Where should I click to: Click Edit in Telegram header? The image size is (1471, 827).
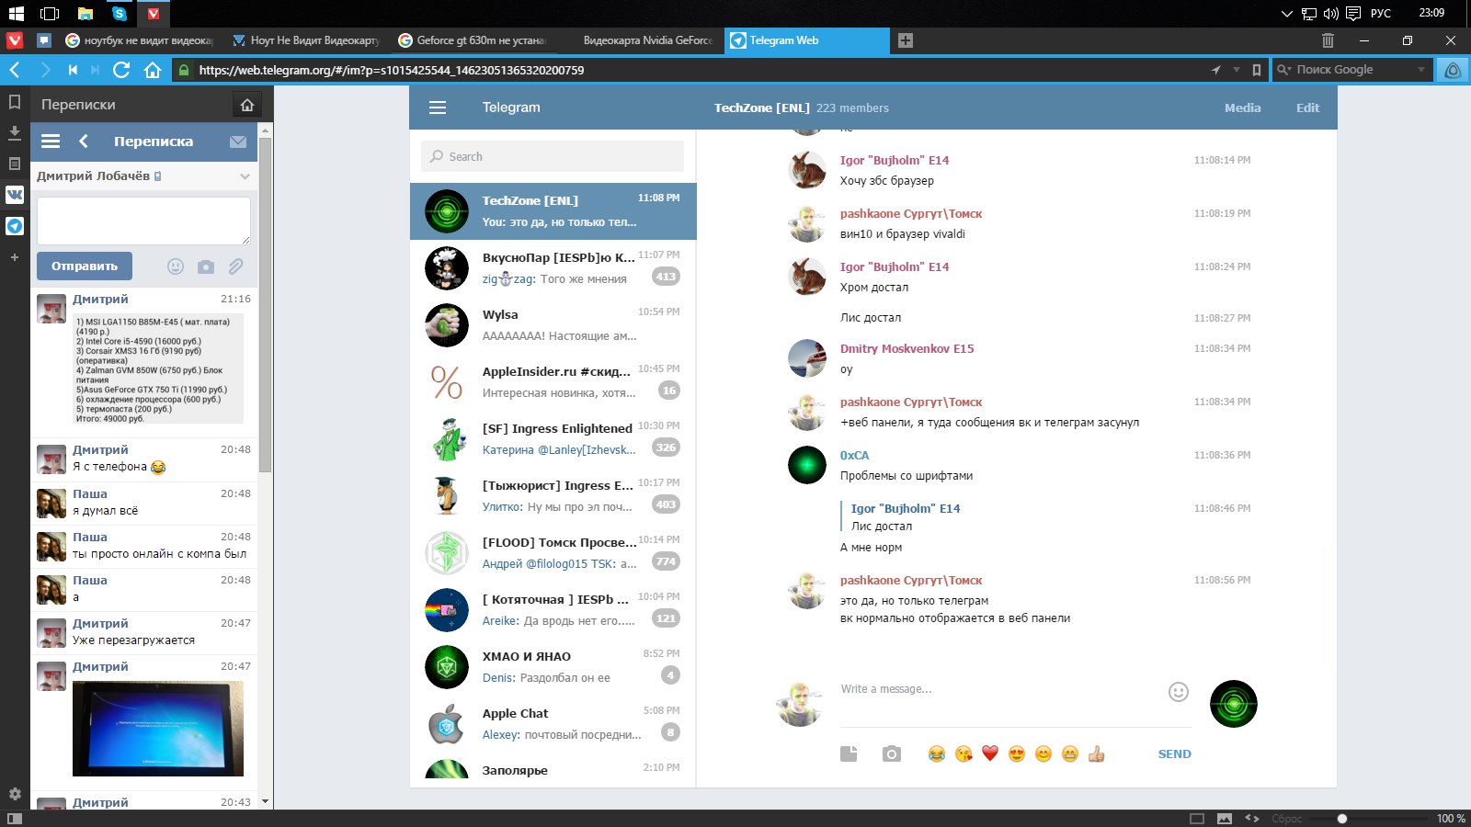(1307, 108)
